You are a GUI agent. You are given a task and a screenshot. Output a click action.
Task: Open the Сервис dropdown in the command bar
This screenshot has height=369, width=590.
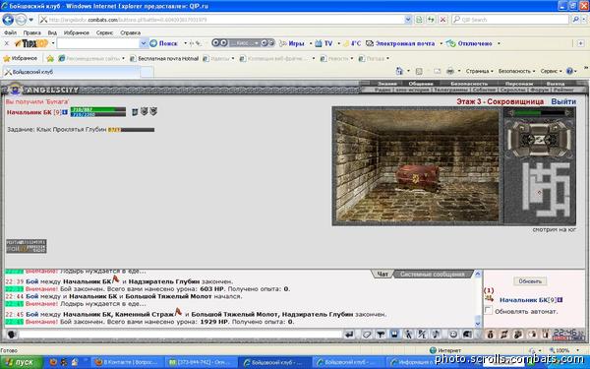point(551,71)
